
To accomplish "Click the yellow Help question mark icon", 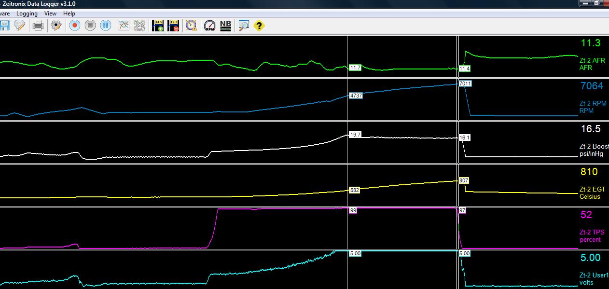I will point(259,26).
